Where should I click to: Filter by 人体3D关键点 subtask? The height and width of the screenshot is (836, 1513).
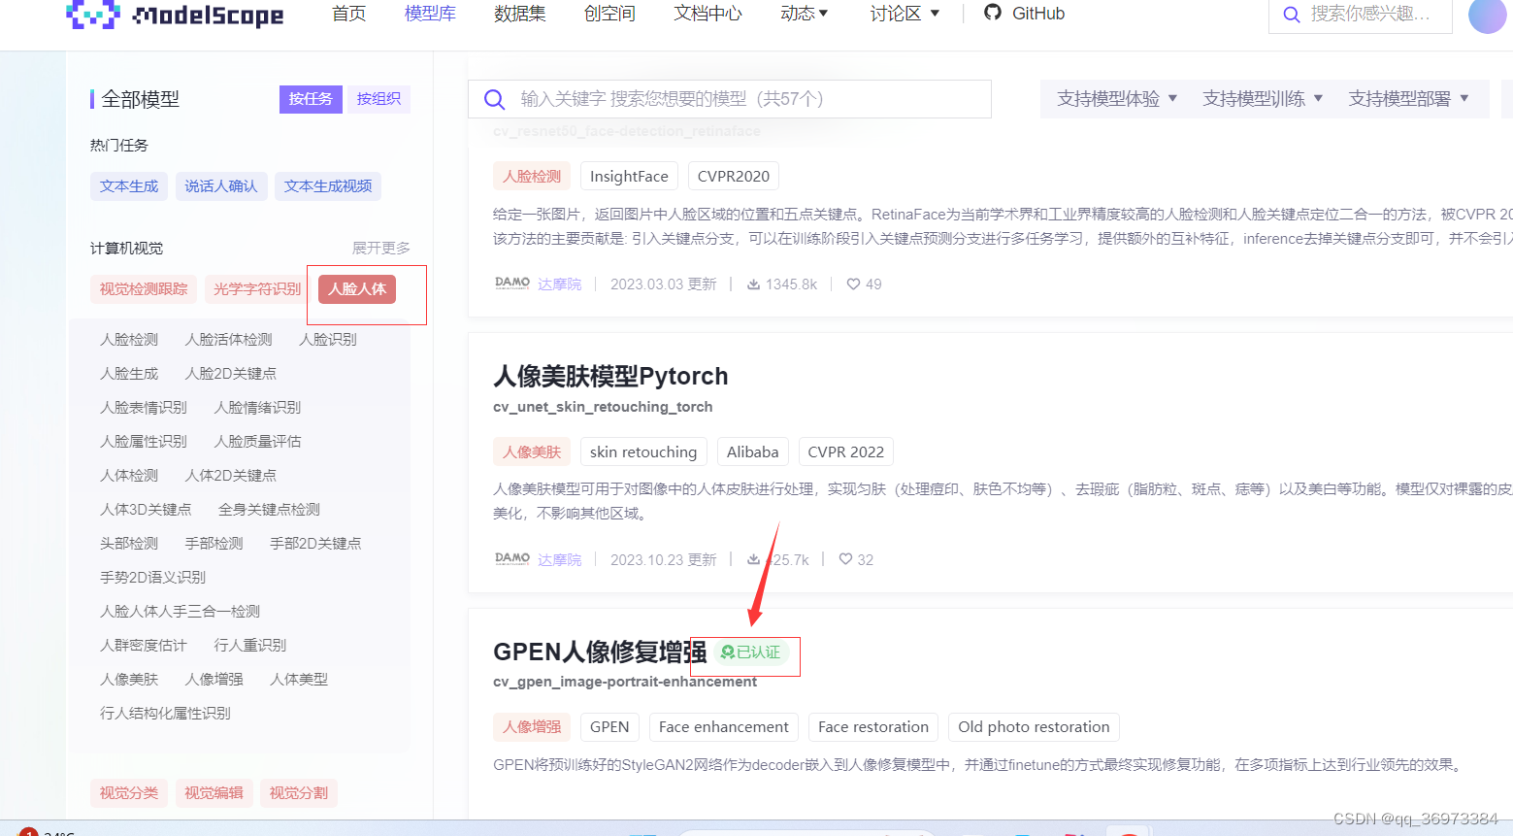point(146,510)
